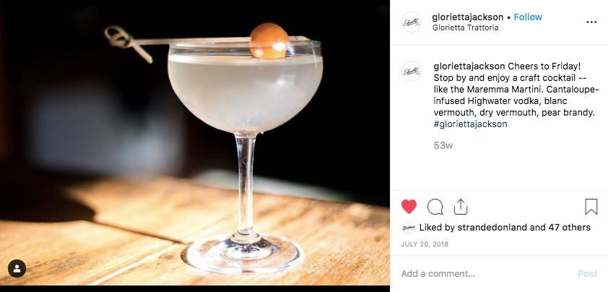Viewport: 608px width, 292px height.
Task: Click the martini cocktail photo
Action: click(x=195, y=145)
